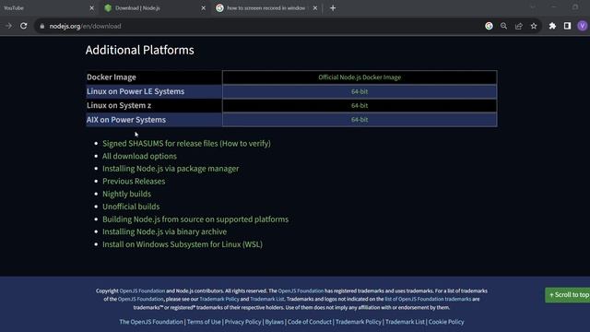
Task: Open All download options
Action: [139, 156]
